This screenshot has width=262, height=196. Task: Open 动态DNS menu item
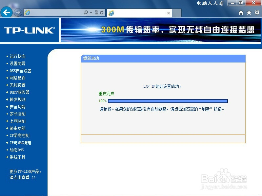pyautogui.click(x=16, y=150)
